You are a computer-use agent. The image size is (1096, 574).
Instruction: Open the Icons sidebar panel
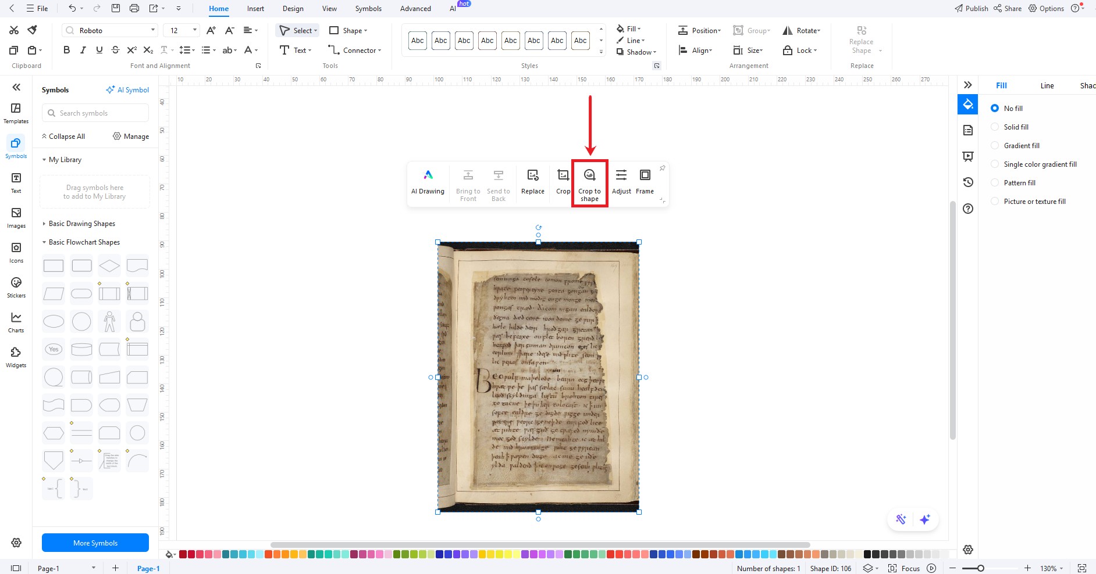(x=16, y=253)
